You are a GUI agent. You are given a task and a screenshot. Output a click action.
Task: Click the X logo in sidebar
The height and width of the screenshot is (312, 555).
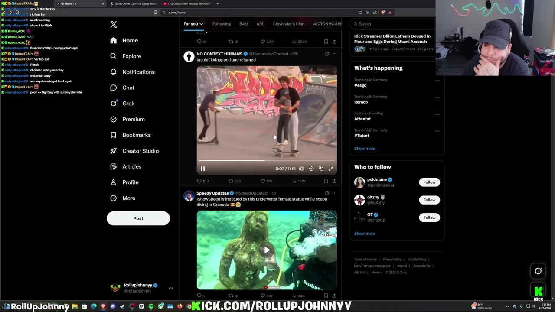click(x=114, y=24)
